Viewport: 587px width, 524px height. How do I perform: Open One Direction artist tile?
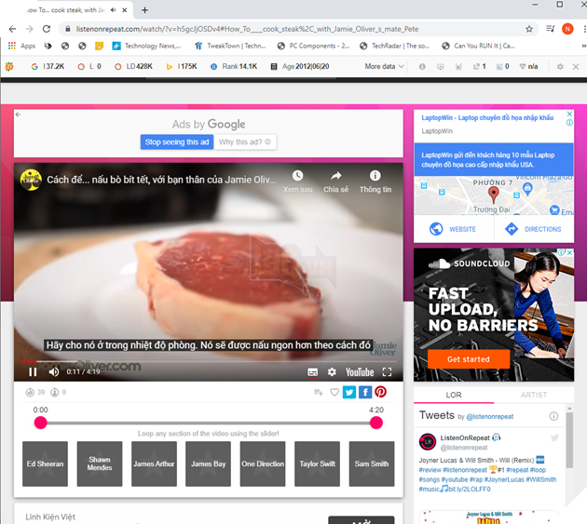pyautogui.click(x=263, y=464)
